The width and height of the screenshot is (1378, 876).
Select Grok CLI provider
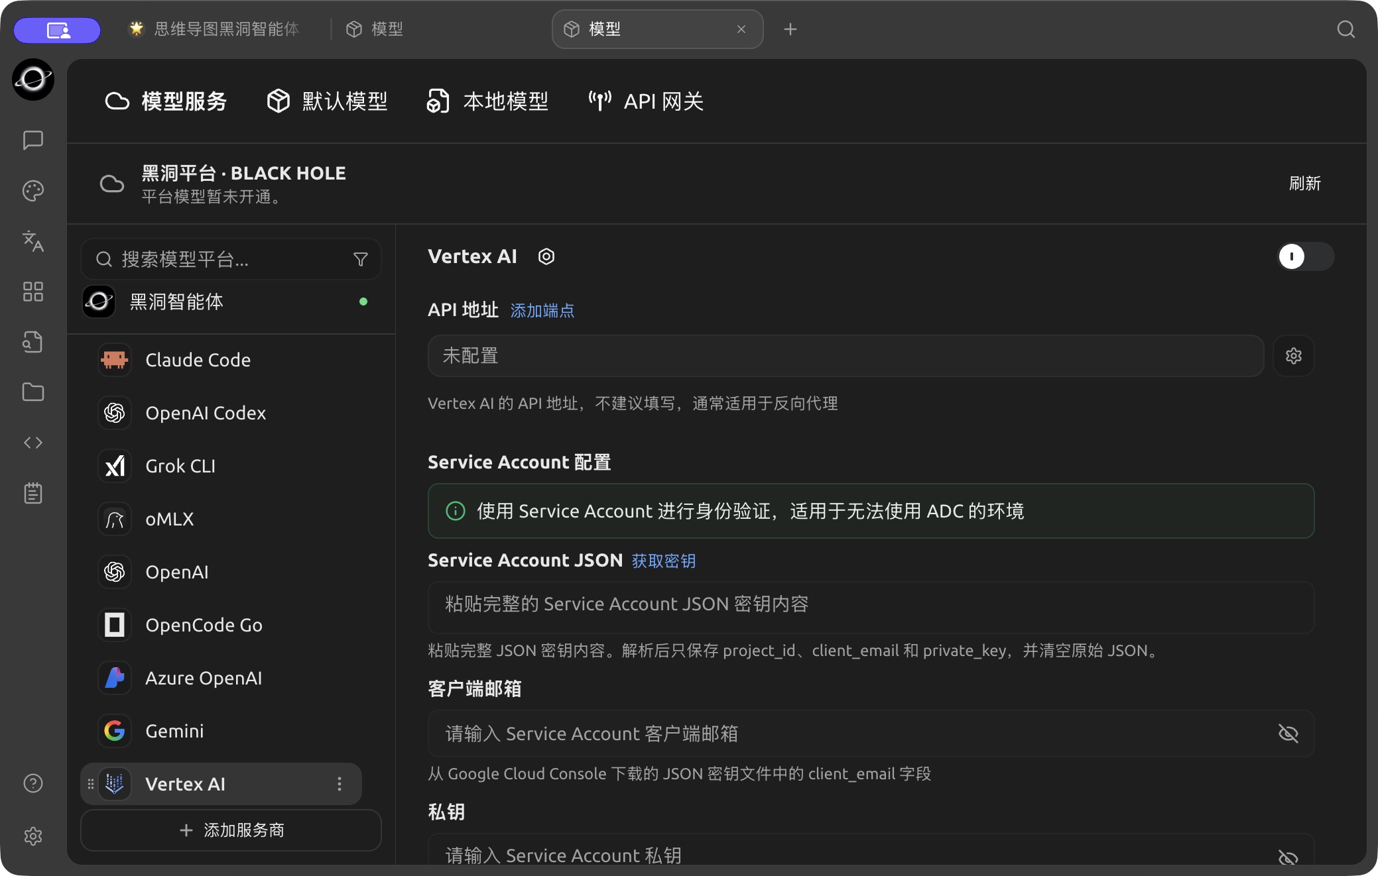click(221, 466)
